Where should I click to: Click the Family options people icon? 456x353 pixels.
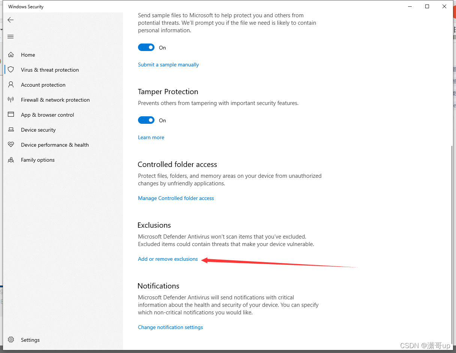(11, 160)
